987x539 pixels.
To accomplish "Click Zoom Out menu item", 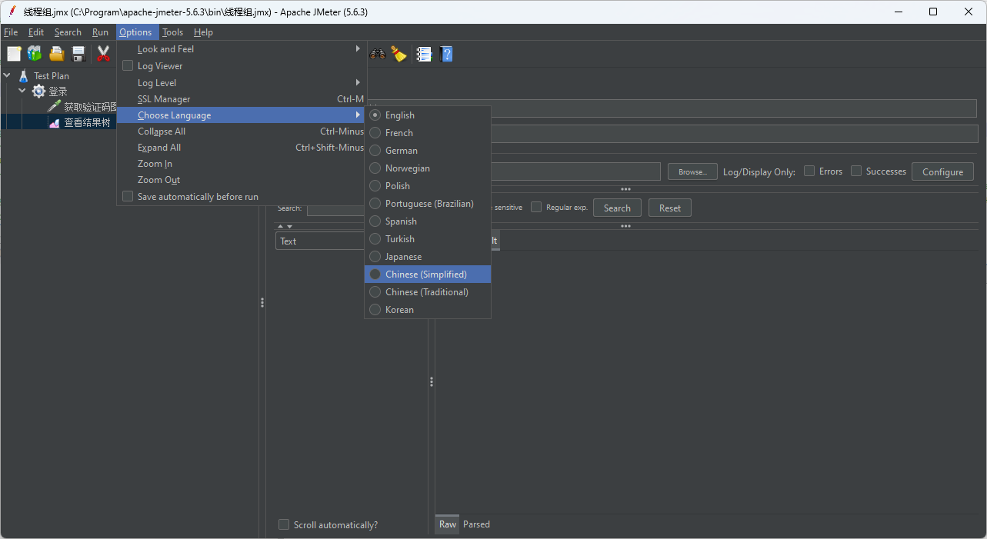I will (x=242, y=179).
